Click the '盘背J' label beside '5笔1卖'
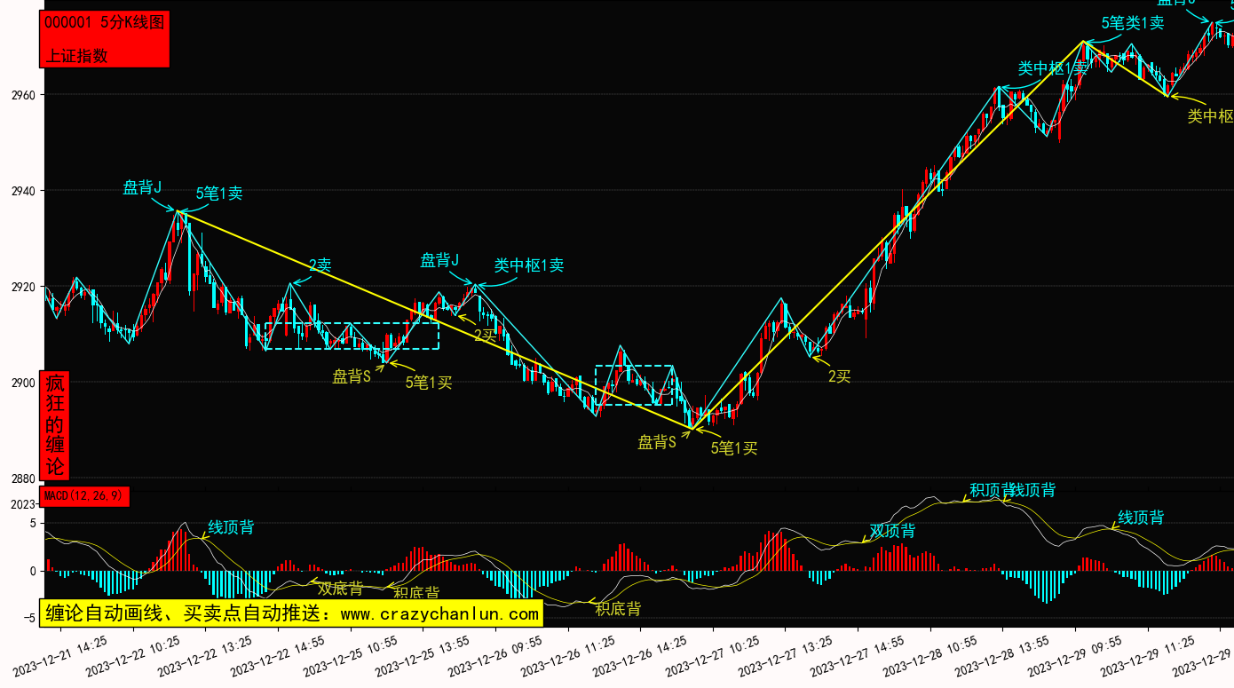The width and height of the screenshot is (1234, 688). (142, 187)
